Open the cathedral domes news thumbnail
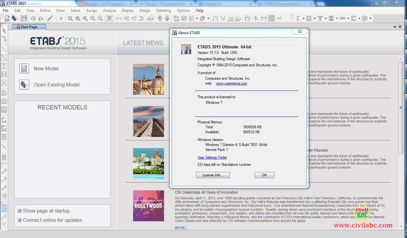Screen dimensions: 407x238 coord(149,79)
